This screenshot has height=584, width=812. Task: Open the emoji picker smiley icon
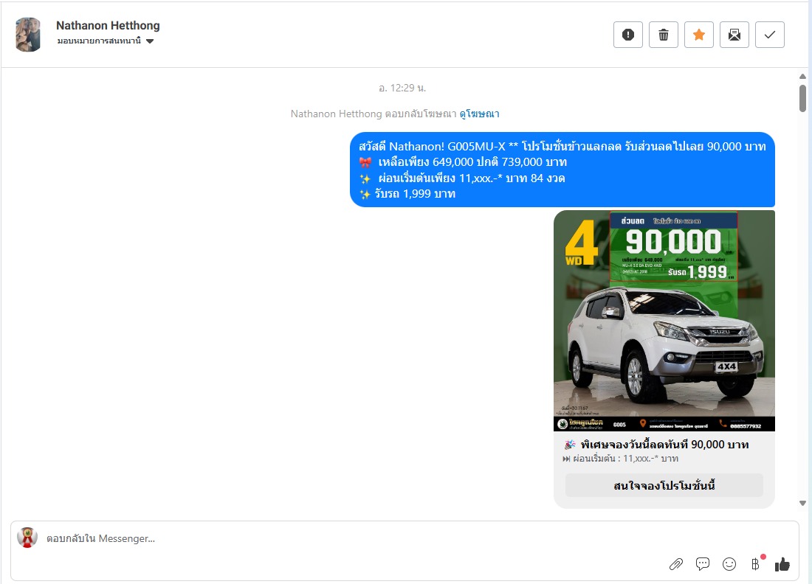[x=729, y=564]
